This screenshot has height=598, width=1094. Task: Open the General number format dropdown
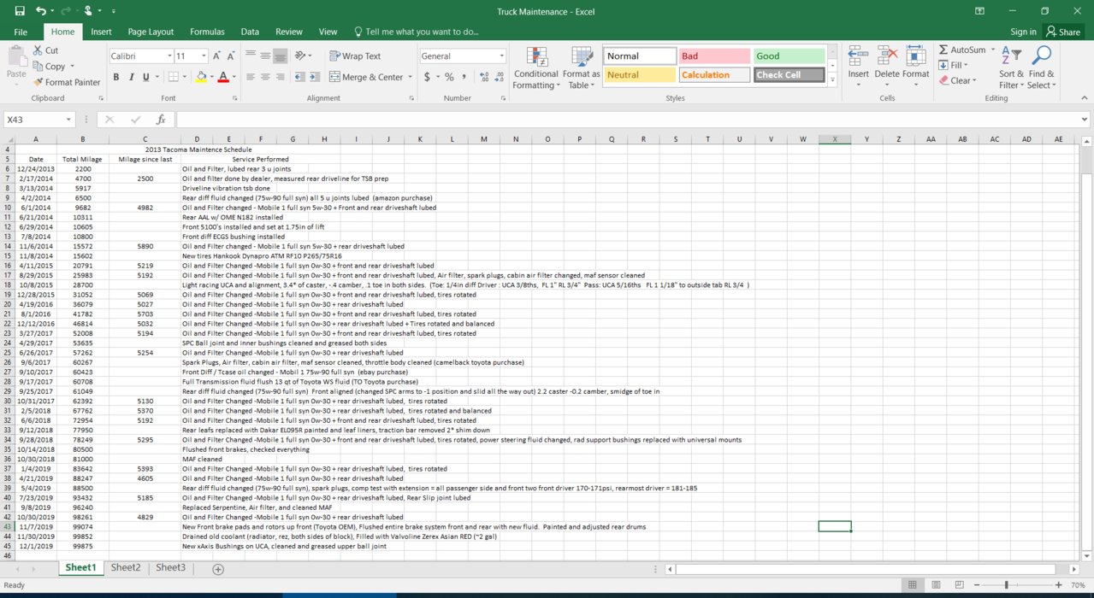pyautogui.click(x=501, y=56)
